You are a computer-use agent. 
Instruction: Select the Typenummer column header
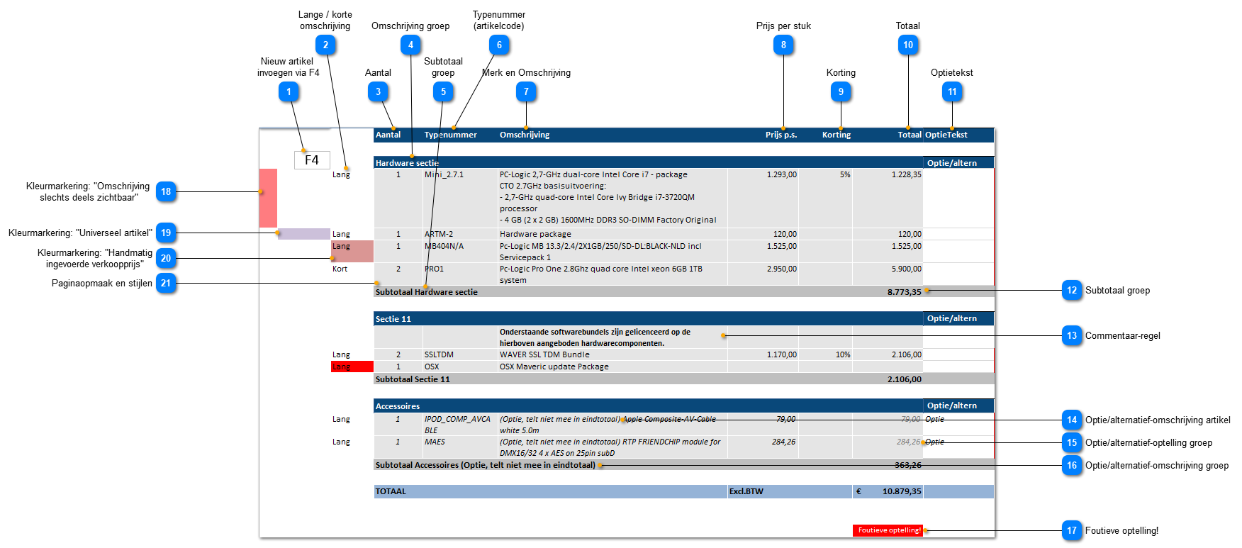[450, 135]
